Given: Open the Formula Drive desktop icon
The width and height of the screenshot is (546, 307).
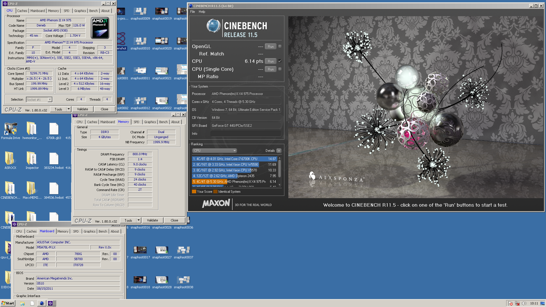Looking at the screenshot, I should pyautogui.click(x=11, y=131).
